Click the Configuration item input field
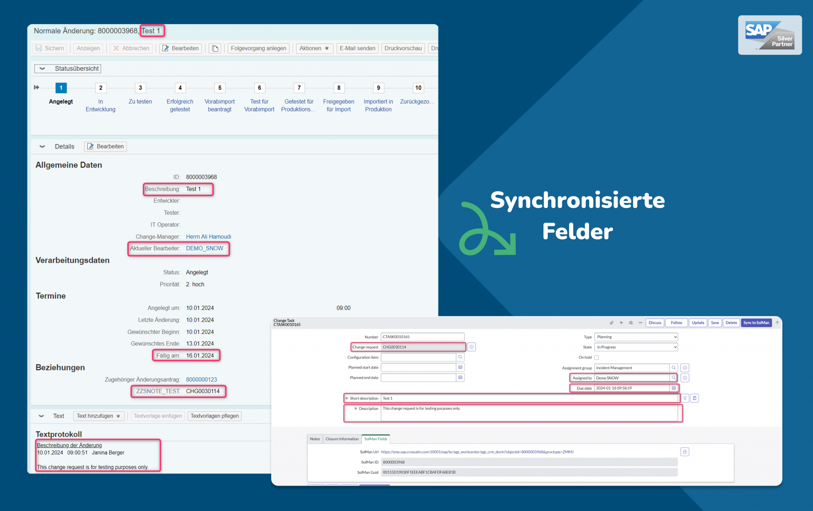813x511 pixels. [x=418, y=357]
